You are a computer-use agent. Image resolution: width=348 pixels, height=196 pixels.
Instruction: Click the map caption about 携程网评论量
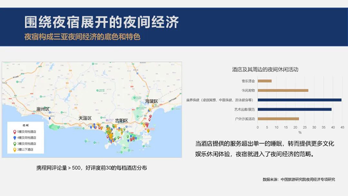[x=91, y=168]
